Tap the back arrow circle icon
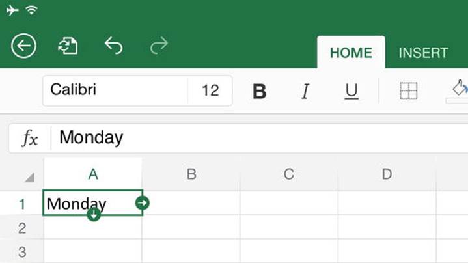 click(23, 46)
